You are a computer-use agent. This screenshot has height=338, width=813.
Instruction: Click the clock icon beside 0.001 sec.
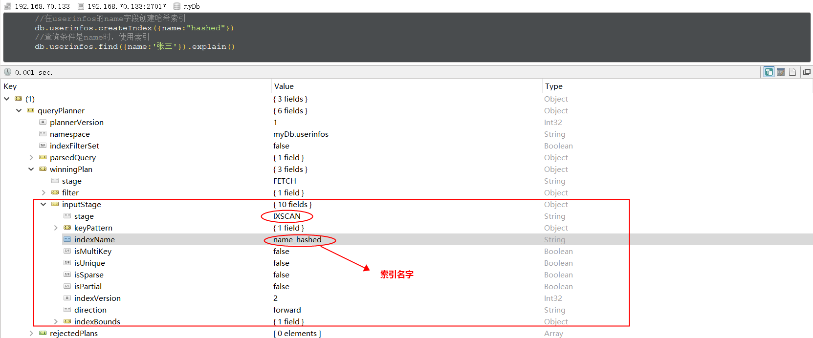(x=8, y=72)
